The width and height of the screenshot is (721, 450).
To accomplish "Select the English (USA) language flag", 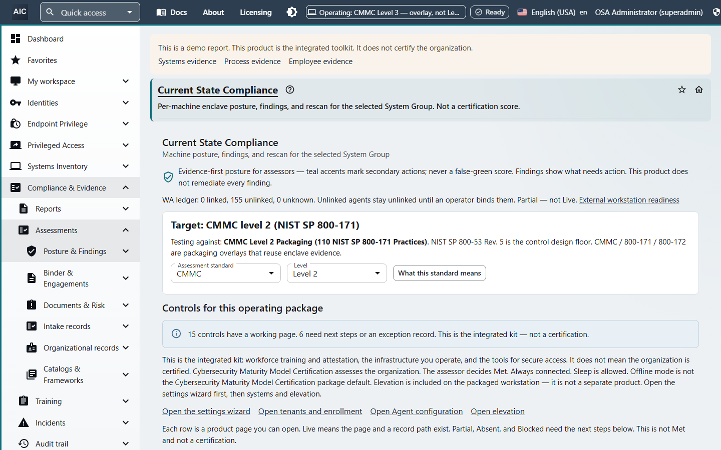I will pos(522,12).
